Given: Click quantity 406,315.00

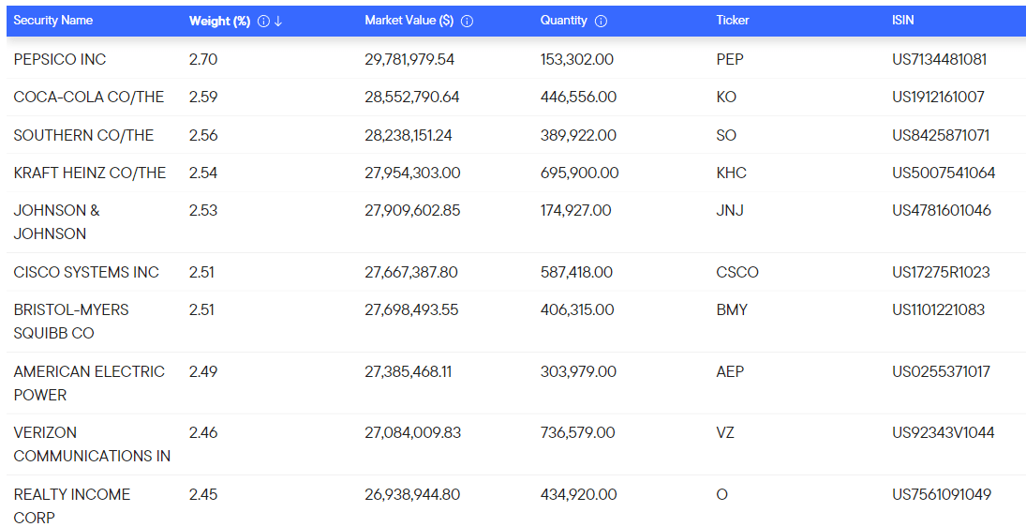Looking at the screenshot, I should [x=577, y=309].
